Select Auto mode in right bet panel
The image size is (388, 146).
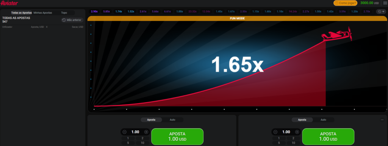324,120
